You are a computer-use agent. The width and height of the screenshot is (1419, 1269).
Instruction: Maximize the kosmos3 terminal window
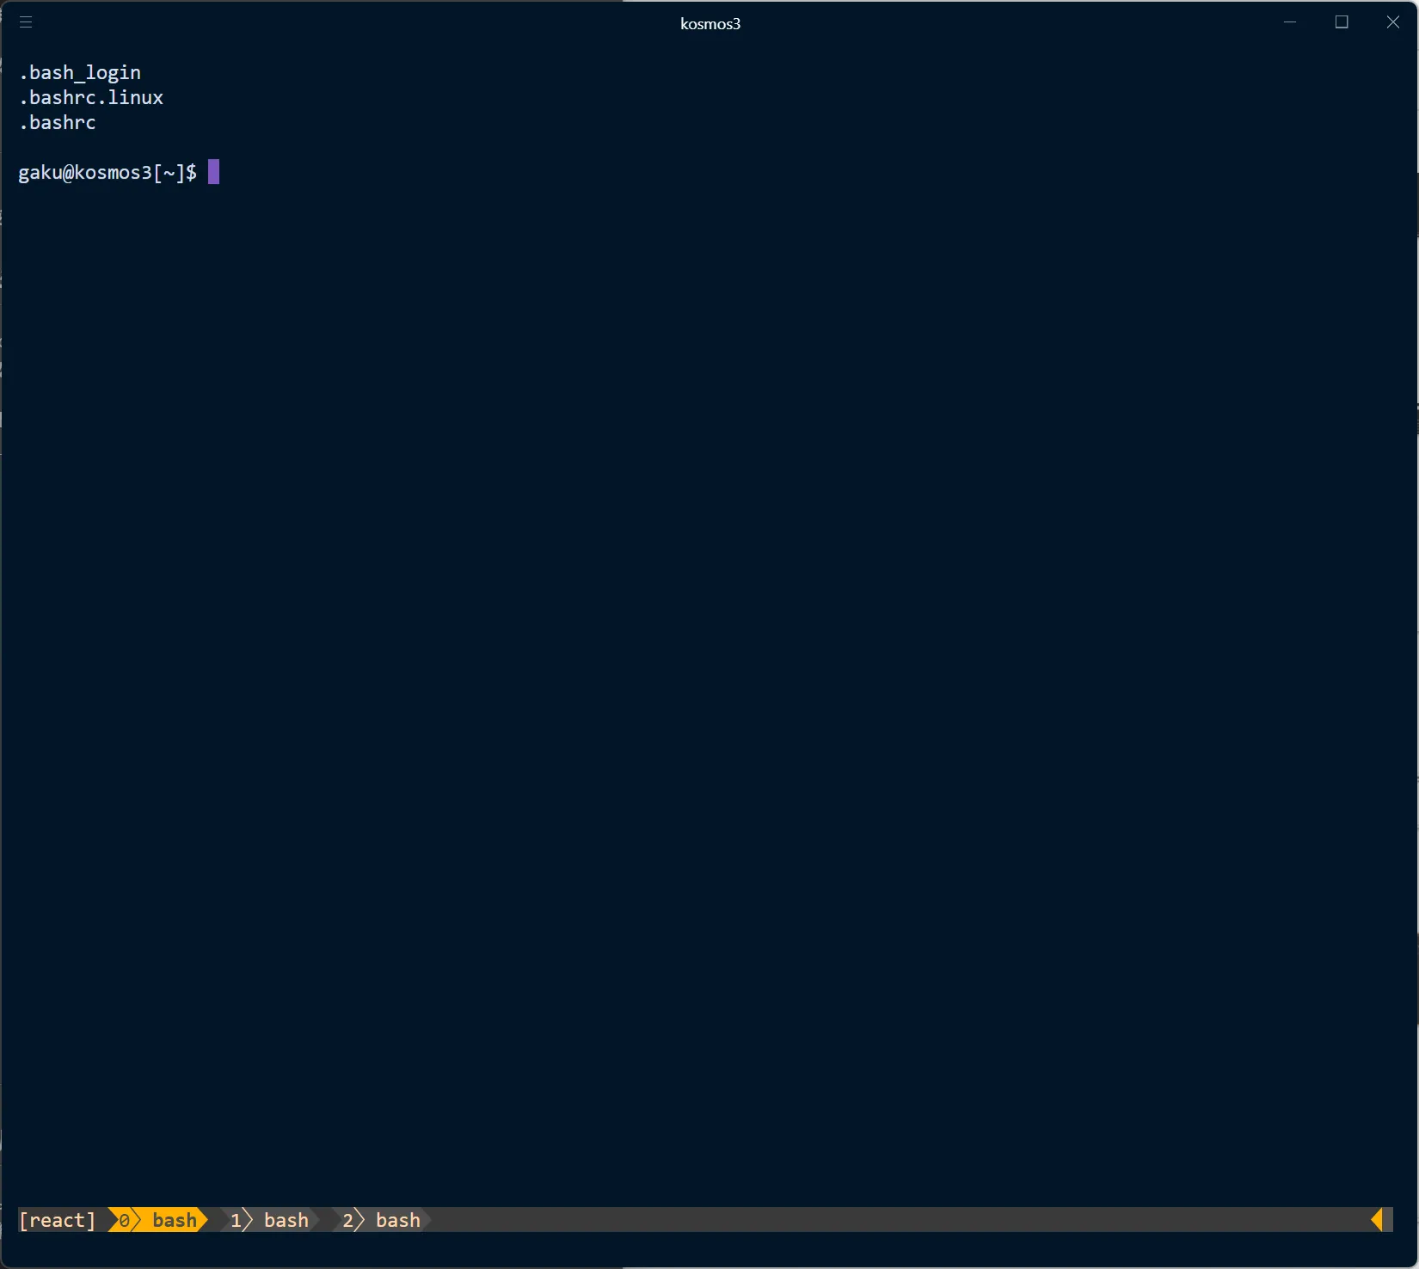pos(1341,22)
